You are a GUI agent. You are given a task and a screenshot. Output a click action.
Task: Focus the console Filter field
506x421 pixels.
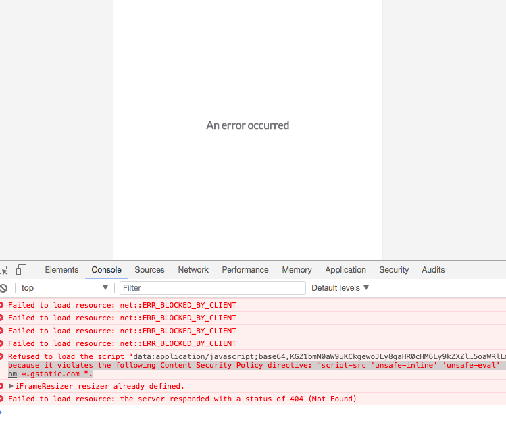(213, 288)
